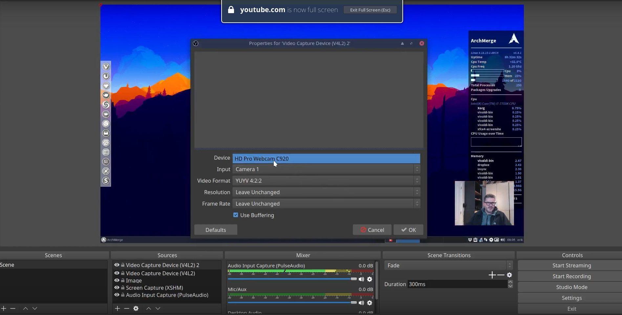Click Defaults in the properties dialog

[x=215, y=230]
